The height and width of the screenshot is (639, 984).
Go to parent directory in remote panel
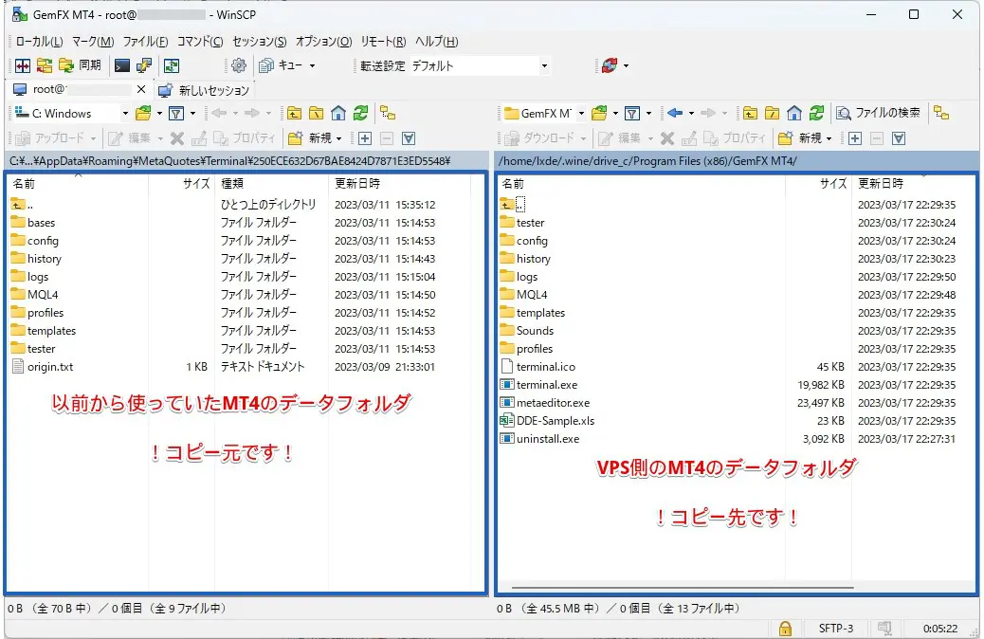point(750,113)
